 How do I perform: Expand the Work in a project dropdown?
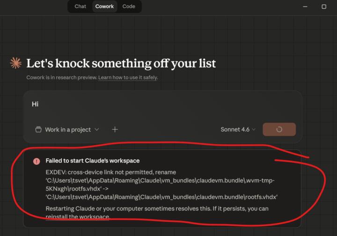67,130
